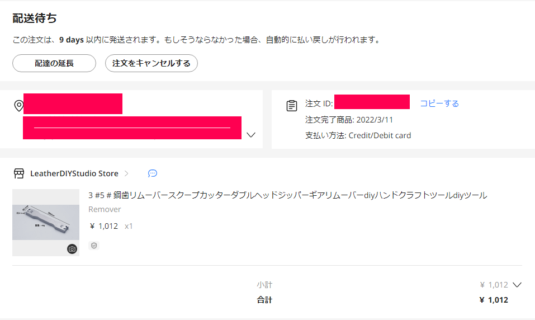Open the LeatherDIYStudio Store page
Screen dimensions: 535x320
point(74,173)
